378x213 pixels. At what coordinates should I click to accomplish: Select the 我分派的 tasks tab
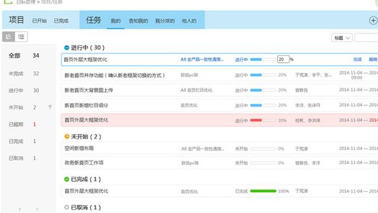pos(165,21)
